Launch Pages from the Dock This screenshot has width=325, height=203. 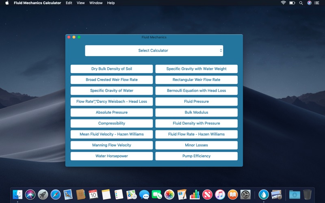[182, 194]
